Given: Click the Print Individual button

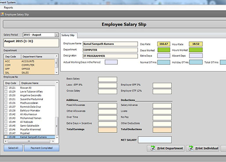Looking at the screenshot, I should (x=203, y=148).
